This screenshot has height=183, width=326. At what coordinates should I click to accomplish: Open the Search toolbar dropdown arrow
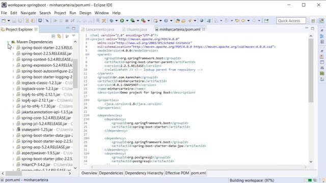pos(195,21)
